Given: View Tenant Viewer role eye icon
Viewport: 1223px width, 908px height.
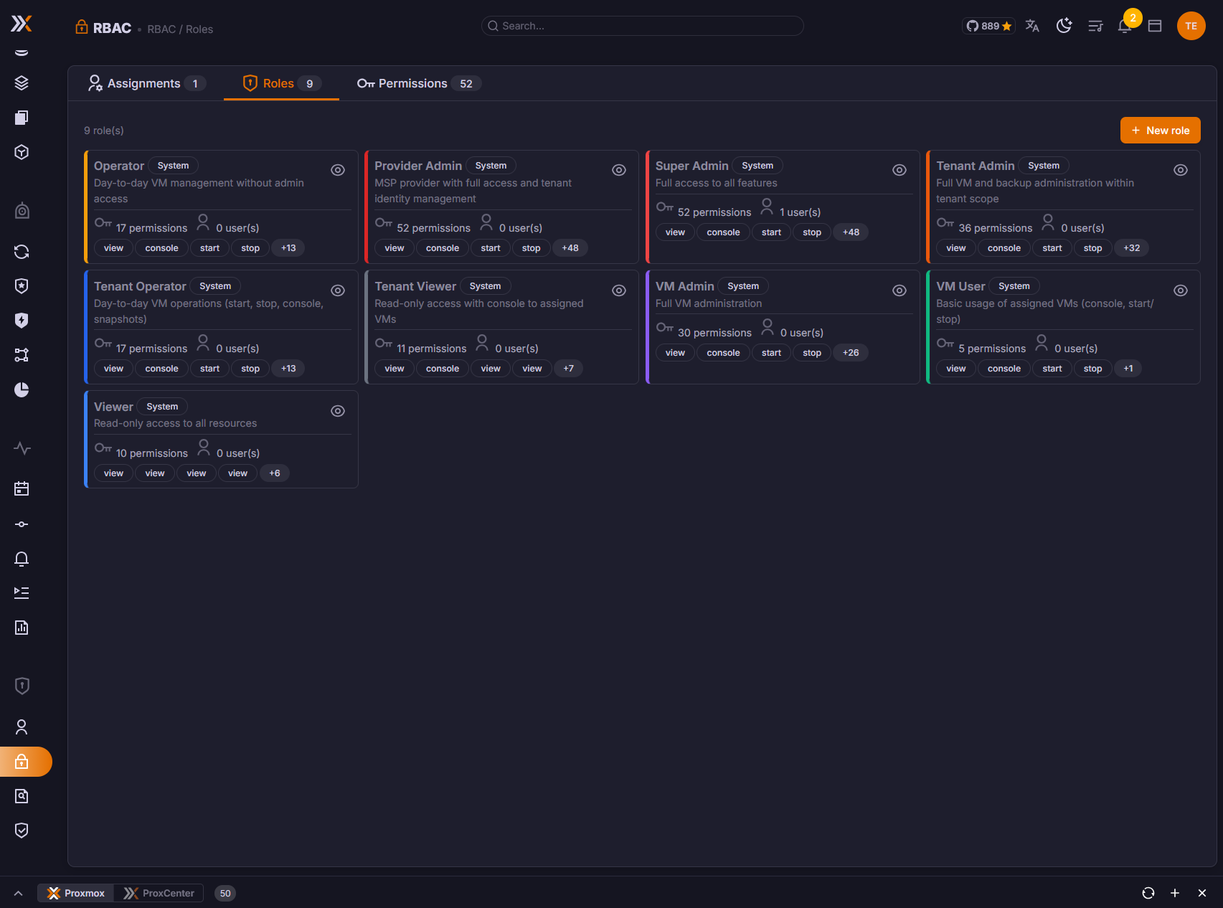Looking at the screenshot, I should click(x=619, y=290).
